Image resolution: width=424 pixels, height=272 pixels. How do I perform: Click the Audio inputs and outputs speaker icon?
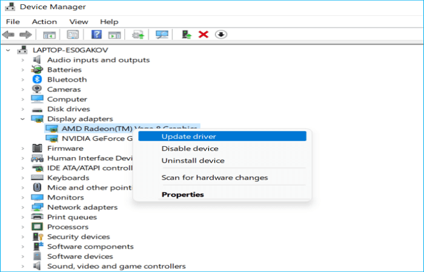[37, 60]
